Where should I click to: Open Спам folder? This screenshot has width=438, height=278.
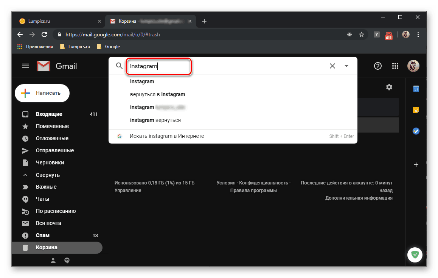pyautogui.click(x=57, y=235)
